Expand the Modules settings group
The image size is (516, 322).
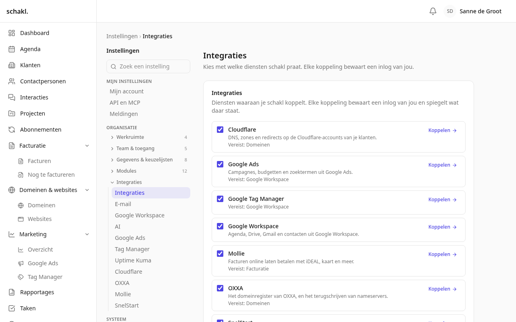coord(149,171)
